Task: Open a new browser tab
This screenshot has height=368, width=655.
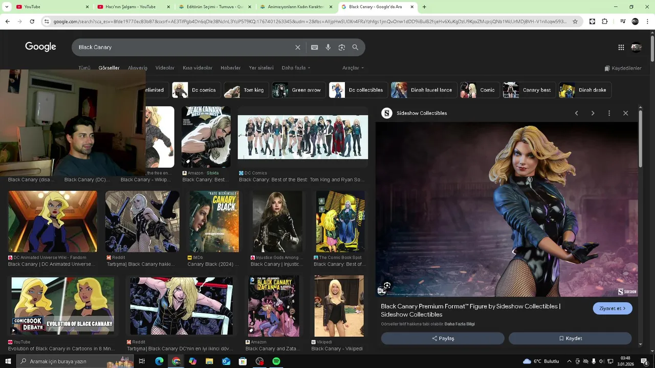Action: click(424, 7)
